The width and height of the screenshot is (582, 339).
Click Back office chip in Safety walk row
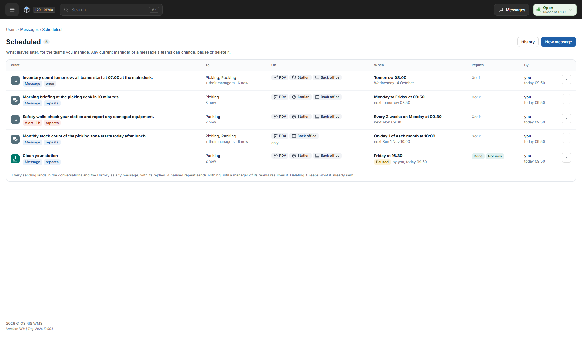pyautogui.click(x=327, y=117)
